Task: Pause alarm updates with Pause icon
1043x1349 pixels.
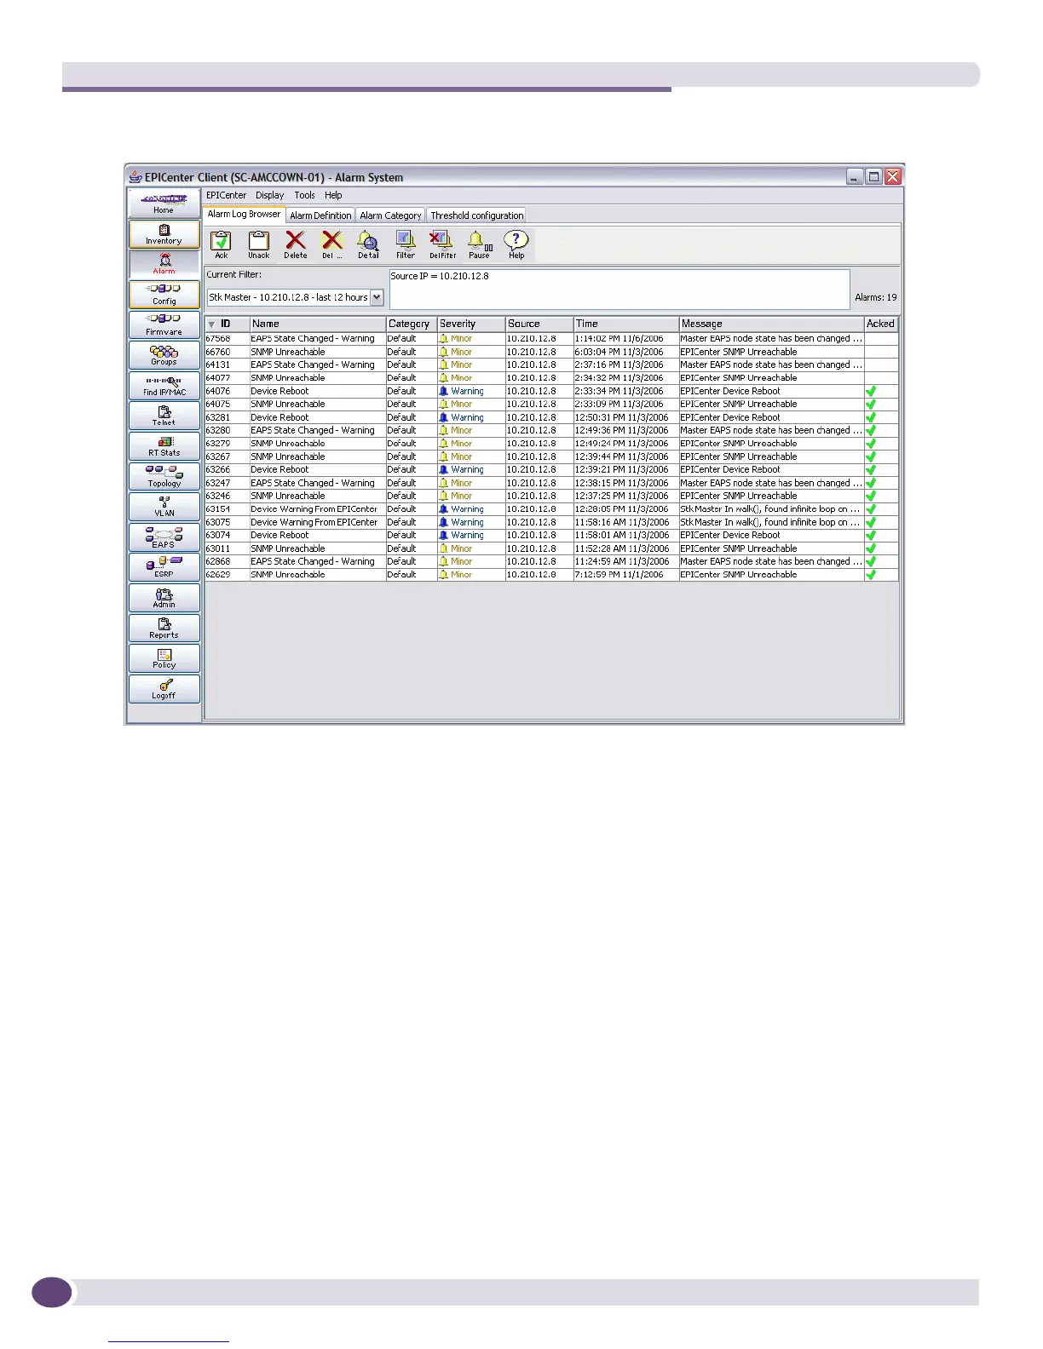Action: [479, 244]
